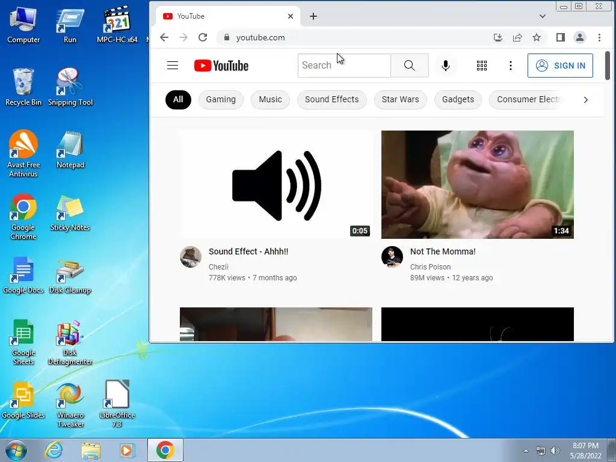Select the All filter chip
616x462 pixels.
[178, 99]
